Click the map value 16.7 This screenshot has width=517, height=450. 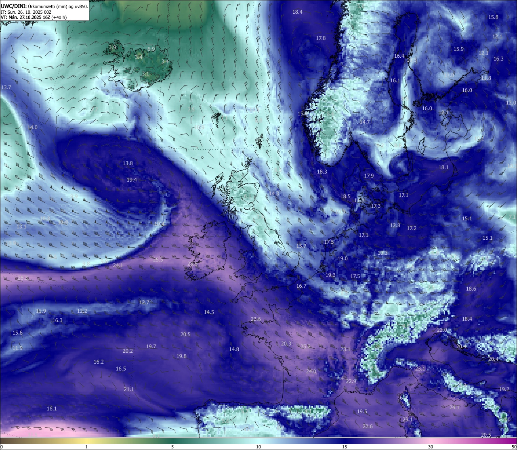(301, 286)
